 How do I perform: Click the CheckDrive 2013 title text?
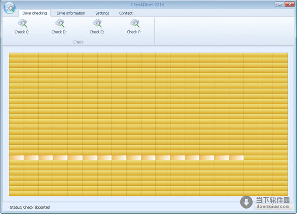[x=148, y=5]
